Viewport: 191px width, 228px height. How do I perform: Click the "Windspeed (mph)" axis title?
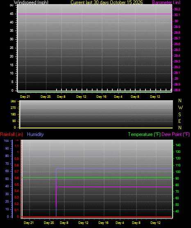31,2
